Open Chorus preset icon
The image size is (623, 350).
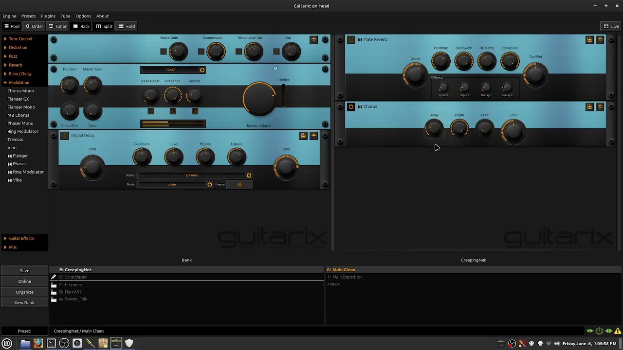589,106
